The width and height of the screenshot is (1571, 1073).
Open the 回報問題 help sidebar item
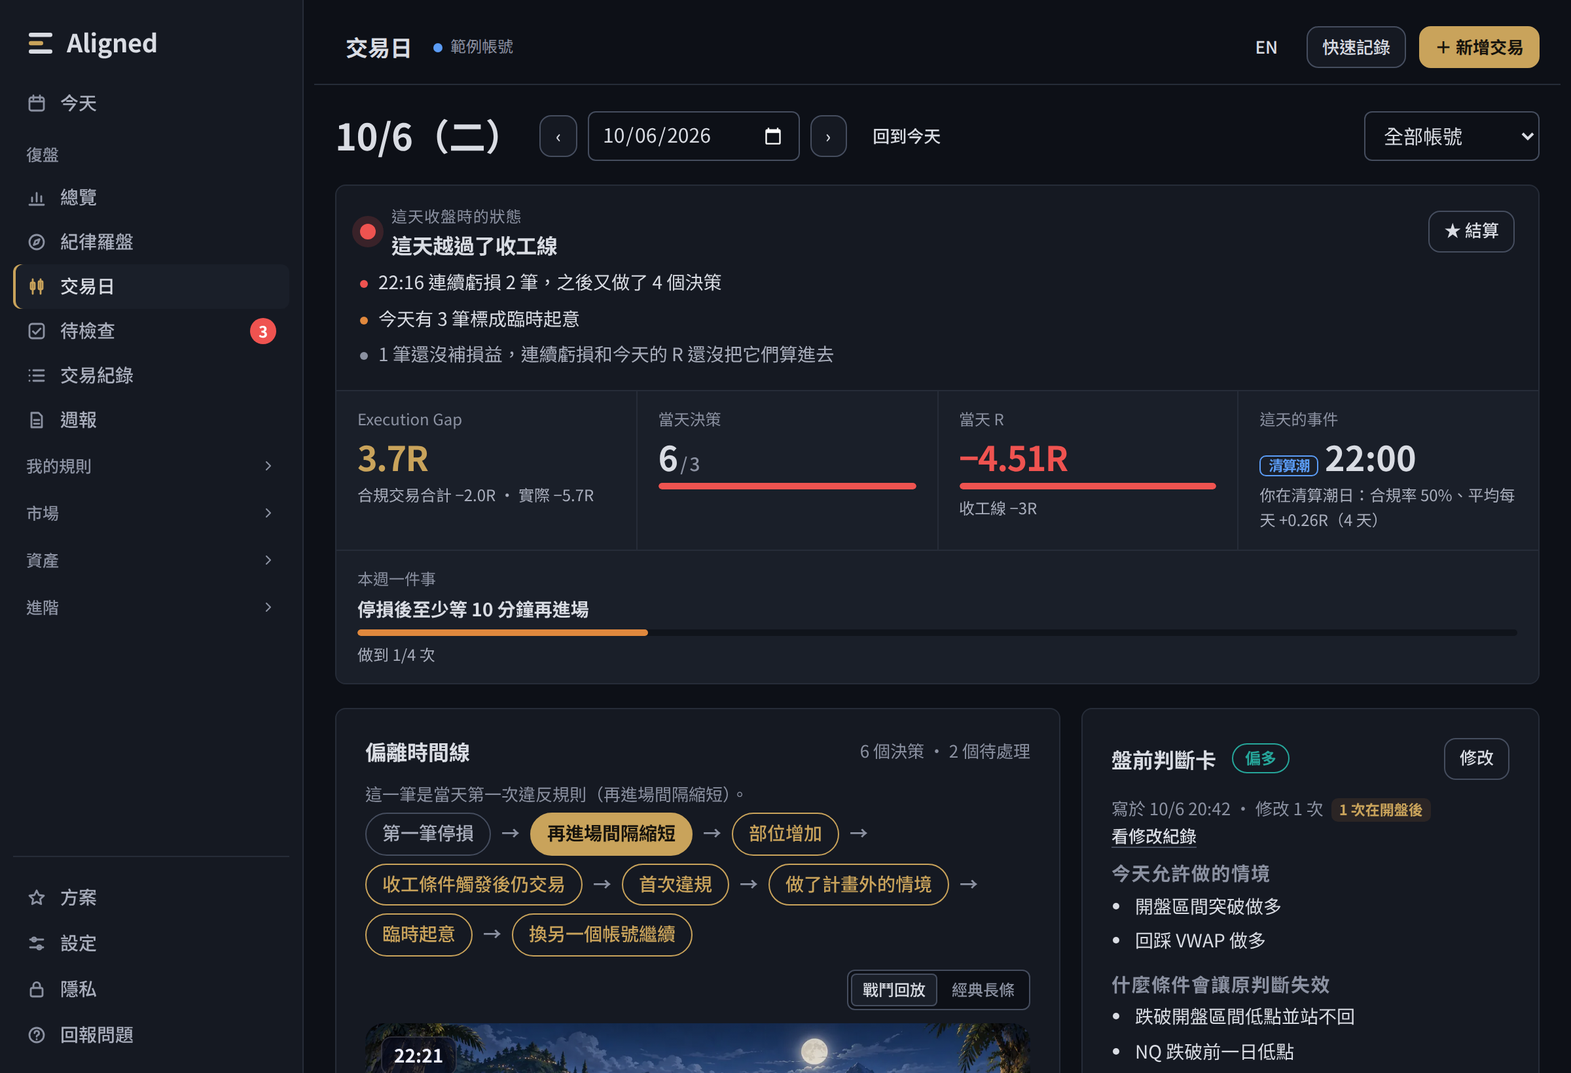click(x=151, y=1035)
